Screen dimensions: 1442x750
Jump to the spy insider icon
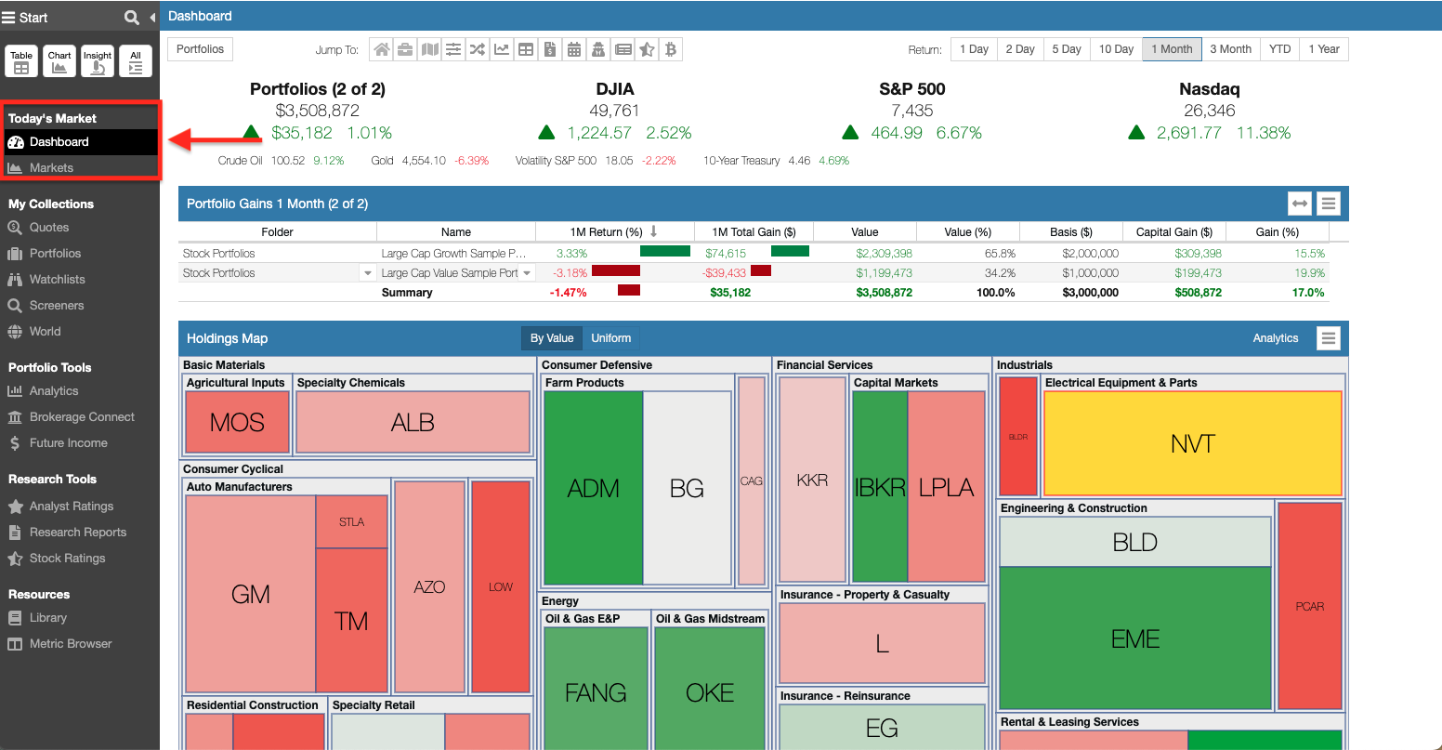click(598, 49)
